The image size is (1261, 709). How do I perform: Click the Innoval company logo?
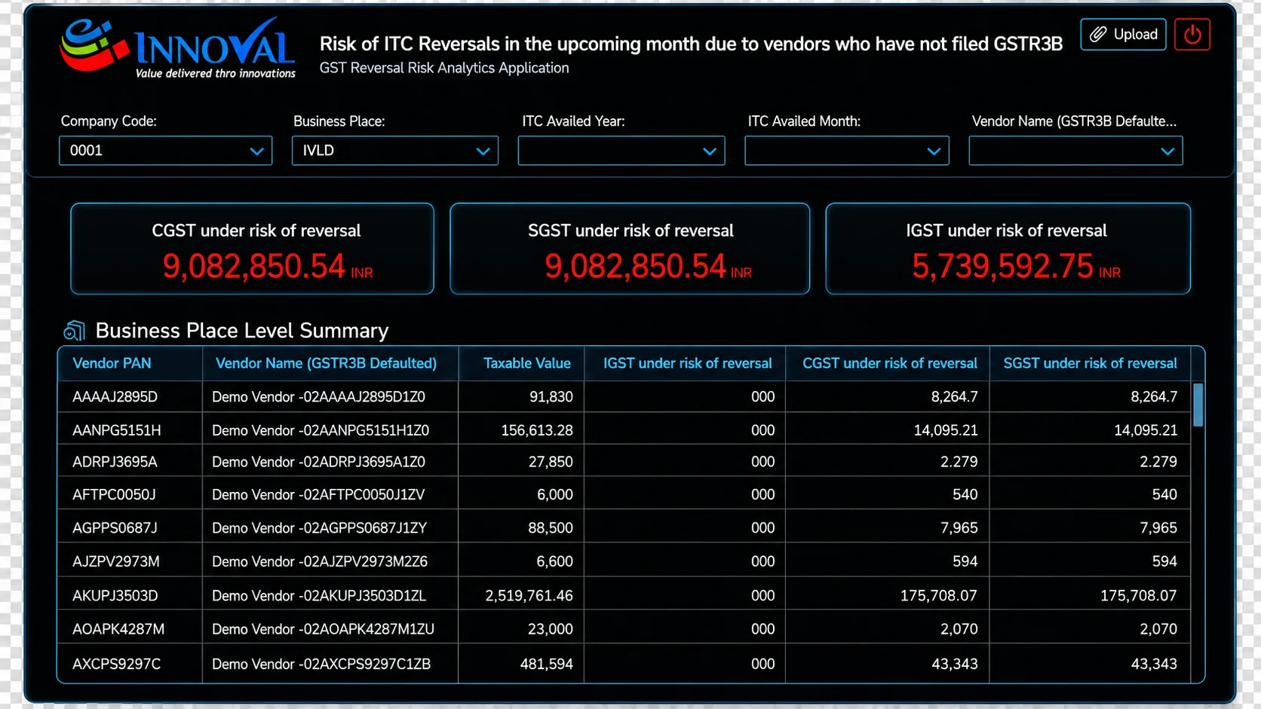pyautogui.click(x=178, y=49)
